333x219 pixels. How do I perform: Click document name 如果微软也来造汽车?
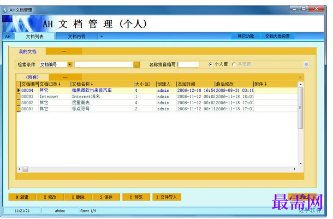coord(92,91)
